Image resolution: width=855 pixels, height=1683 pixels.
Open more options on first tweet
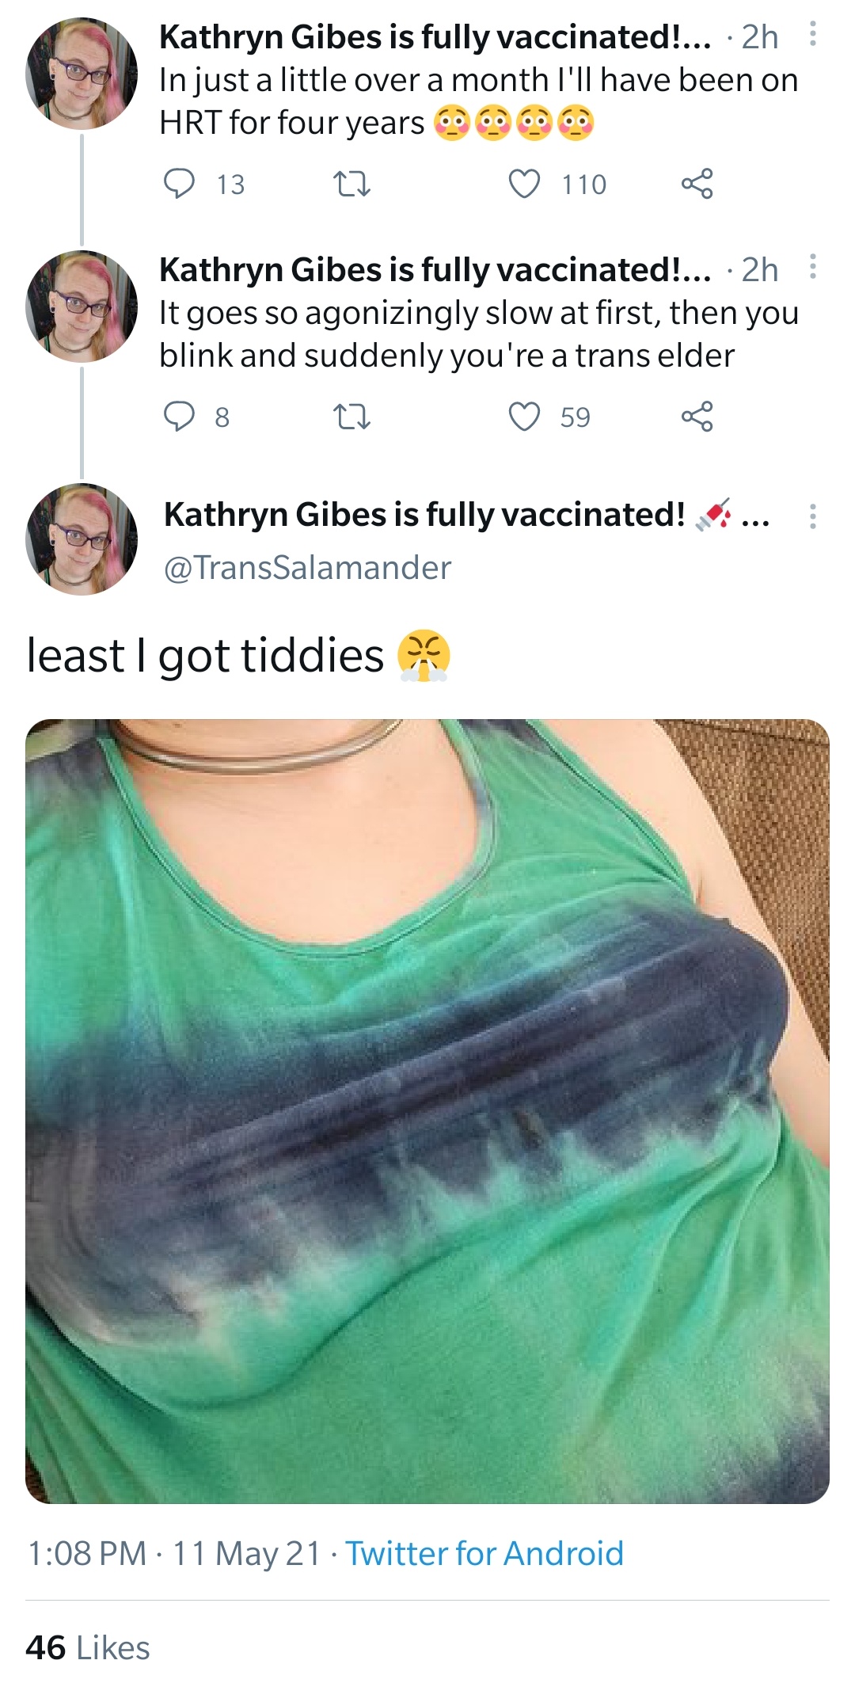[812, 34]
